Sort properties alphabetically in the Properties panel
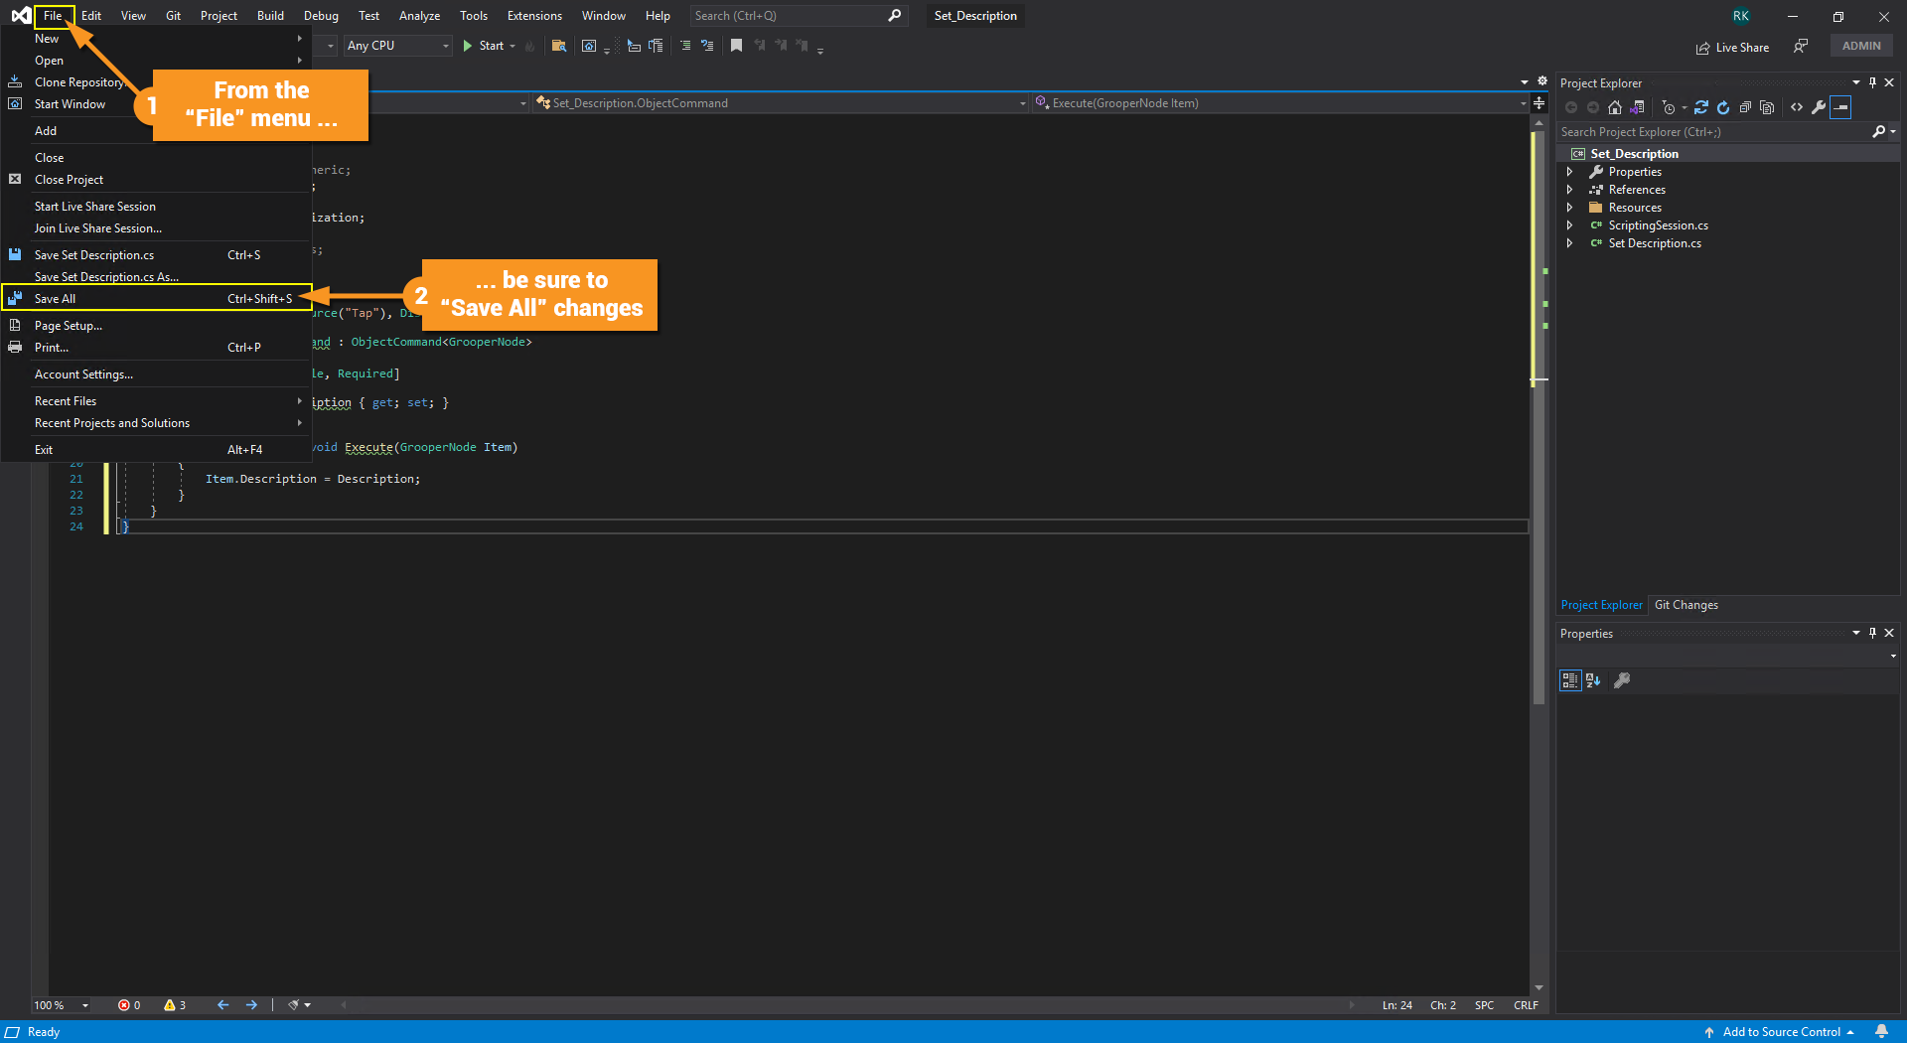Viewport: 1907px width, 1043px height. point(1593,680)
